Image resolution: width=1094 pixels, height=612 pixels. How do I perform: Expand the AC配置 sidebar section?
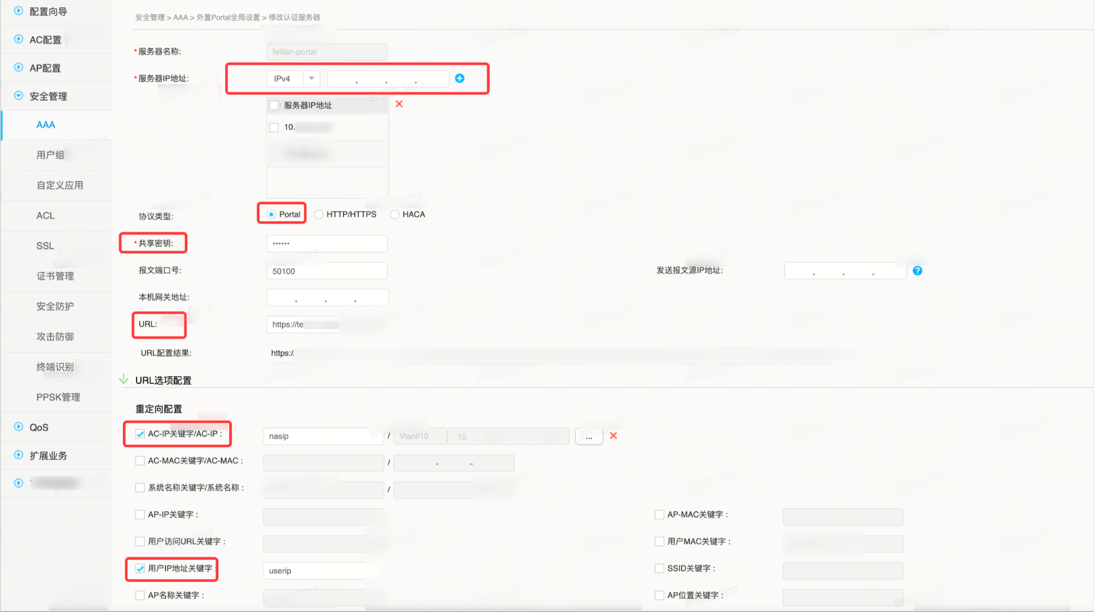tap(19, 39)
